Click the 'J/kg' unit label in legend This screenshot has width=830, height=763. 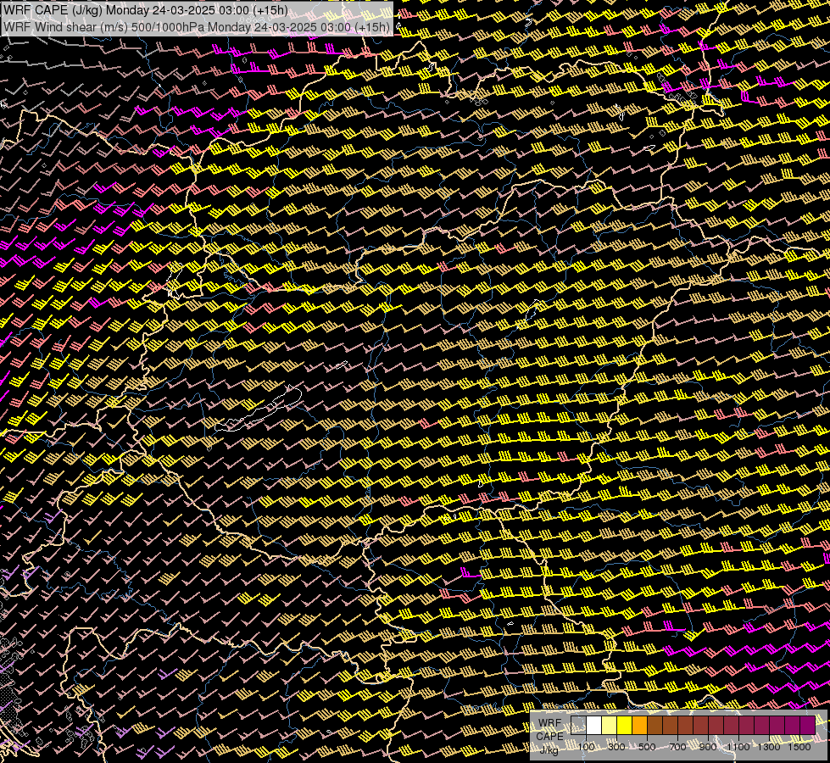549,749
